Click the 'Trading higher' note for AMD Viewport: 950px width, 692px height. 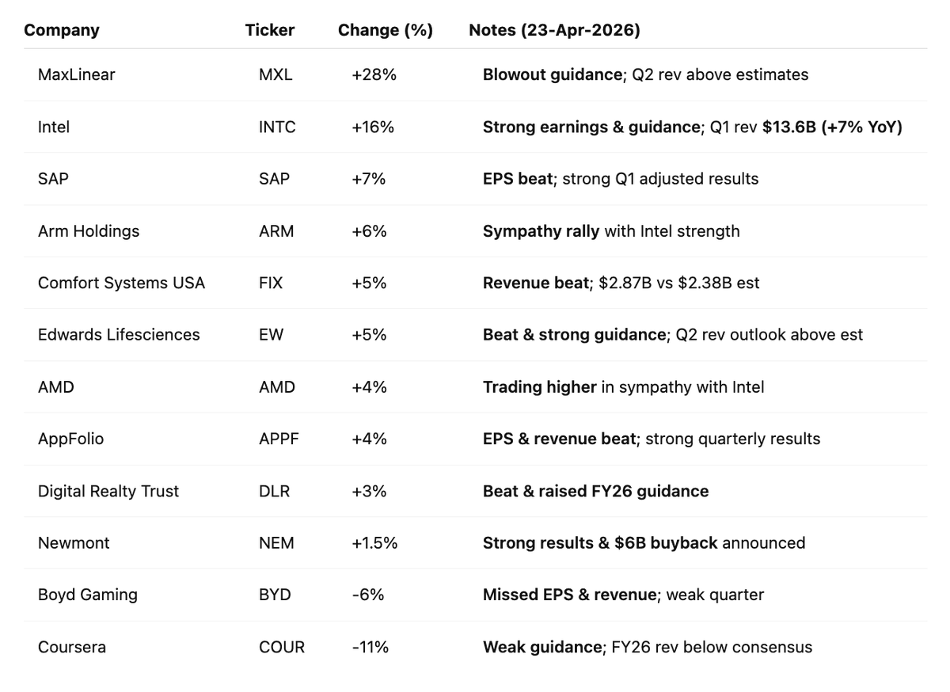tap(539, 387)
